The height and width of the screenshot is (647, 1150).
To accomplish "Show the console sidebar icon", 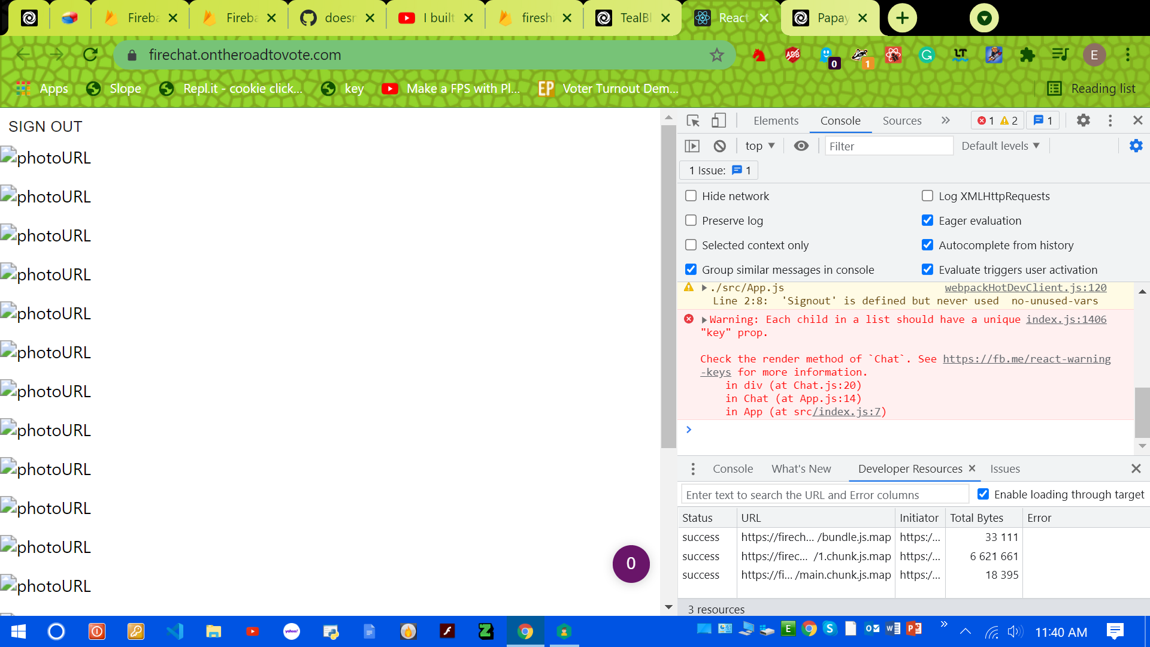I will tap(692, 146).
